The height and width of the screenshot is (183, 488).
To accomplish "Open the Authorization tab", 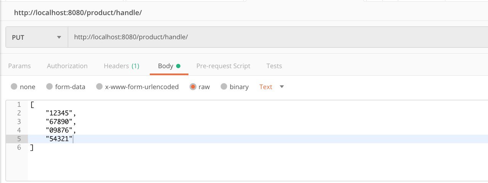I will pyautogui.click(x=67, y=66).
